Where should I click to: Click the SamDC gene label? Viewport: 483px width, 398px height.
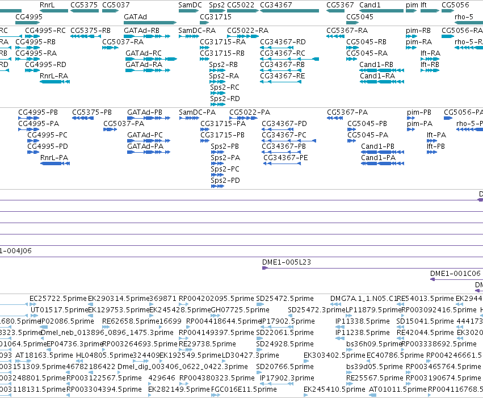[x=190, y=5]
